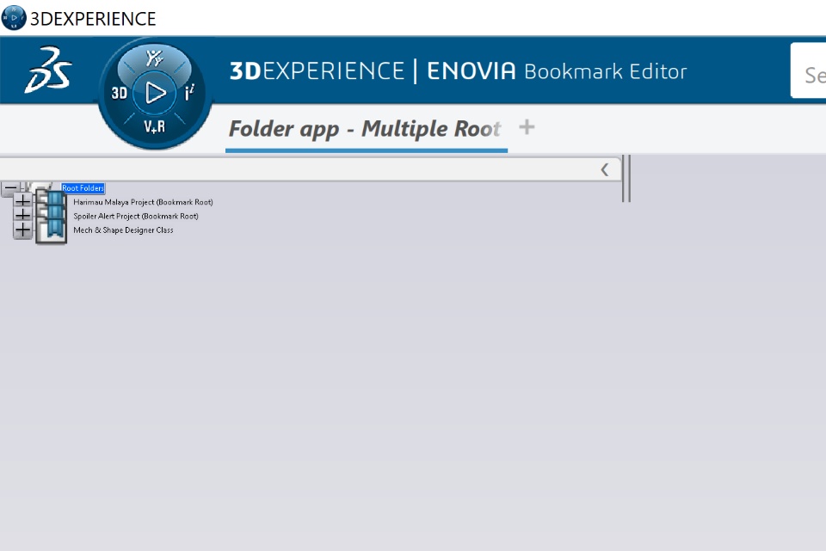Open the information intelligence compass quadrant
826x551 pixels.
[x=189, y=93]
